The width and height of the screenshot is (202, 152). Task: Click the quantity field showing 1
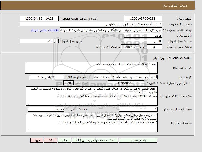(138, 109)
